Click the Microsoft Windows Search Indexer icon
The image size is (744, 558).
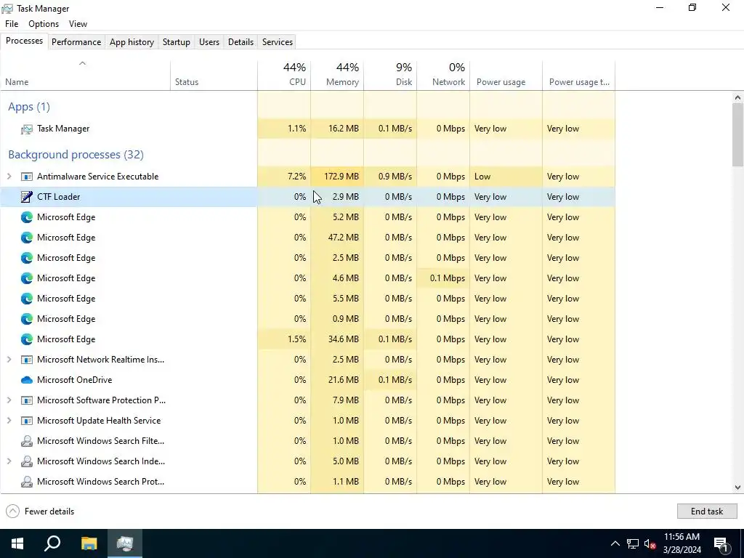(x=27, y=461)
